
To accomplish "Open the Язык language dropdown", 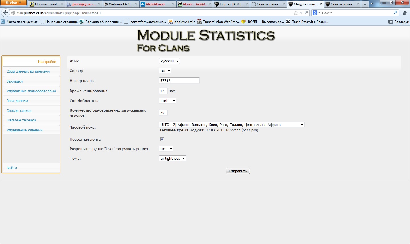I will point(169,61).
